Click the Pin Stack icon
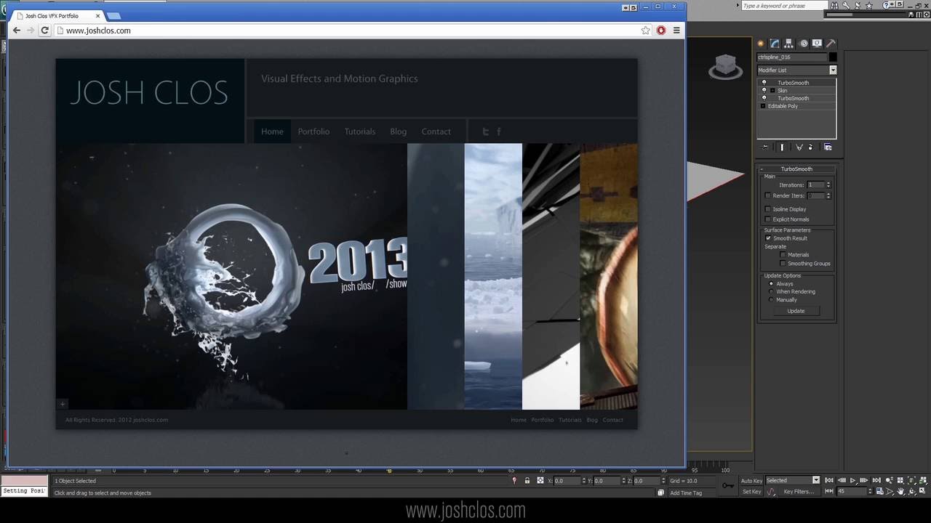This screenshot has width=931, height=523. (765, 147)
